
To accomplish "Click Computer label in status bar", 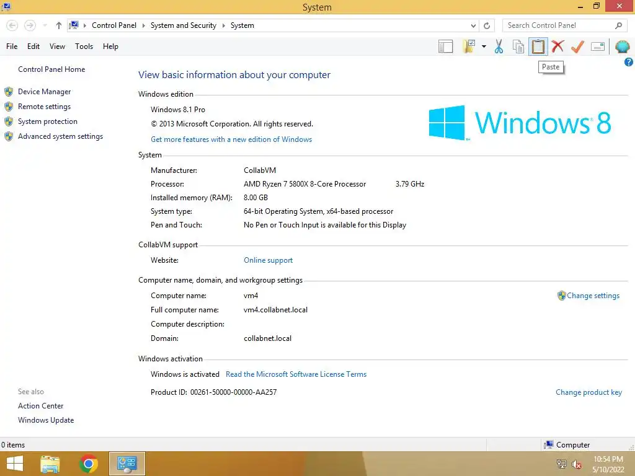I will [x=572, y=445].
